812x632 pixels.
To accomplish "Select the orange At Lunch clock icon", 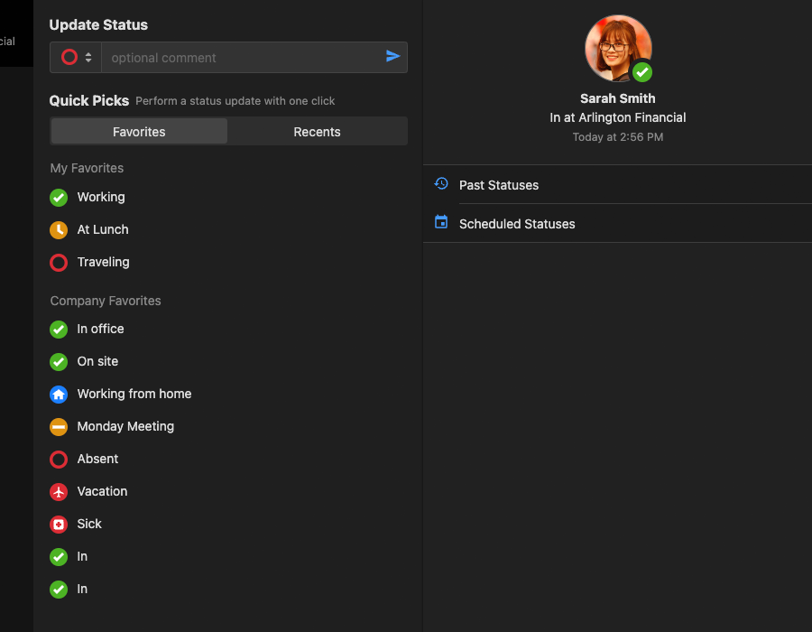I will (59, 230).
